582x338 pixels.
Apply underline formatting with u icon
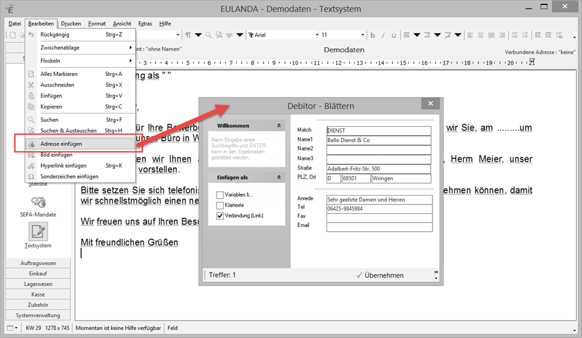tap(393, 35)
